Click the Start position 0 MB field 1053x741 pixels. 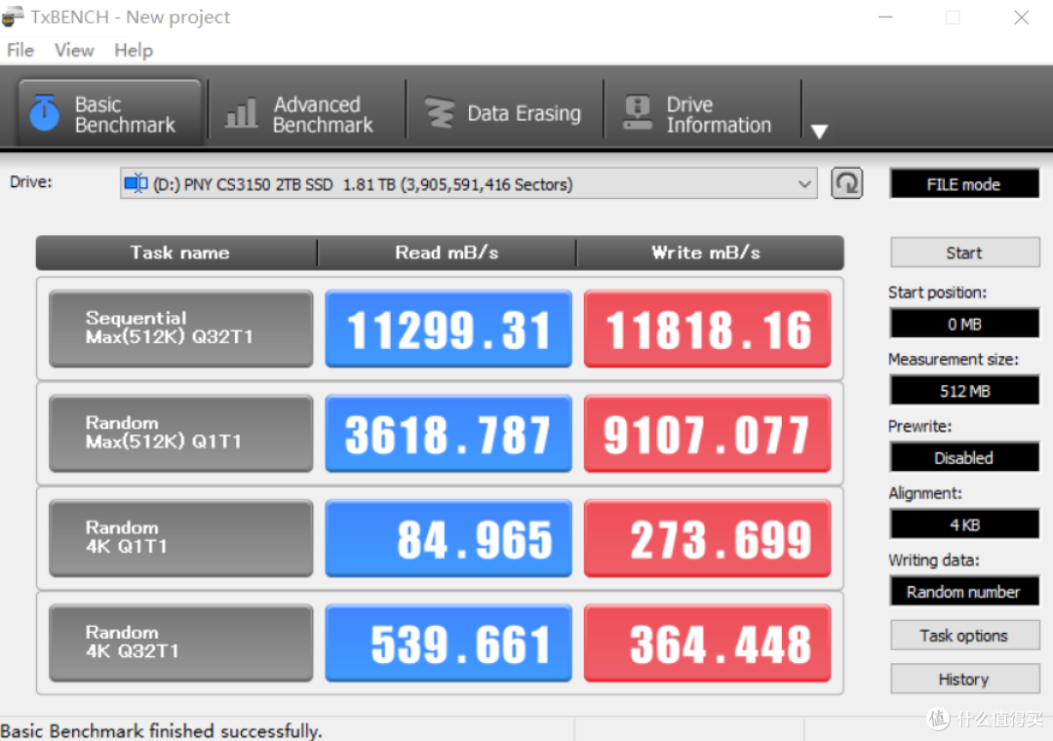tap(963, 323)
